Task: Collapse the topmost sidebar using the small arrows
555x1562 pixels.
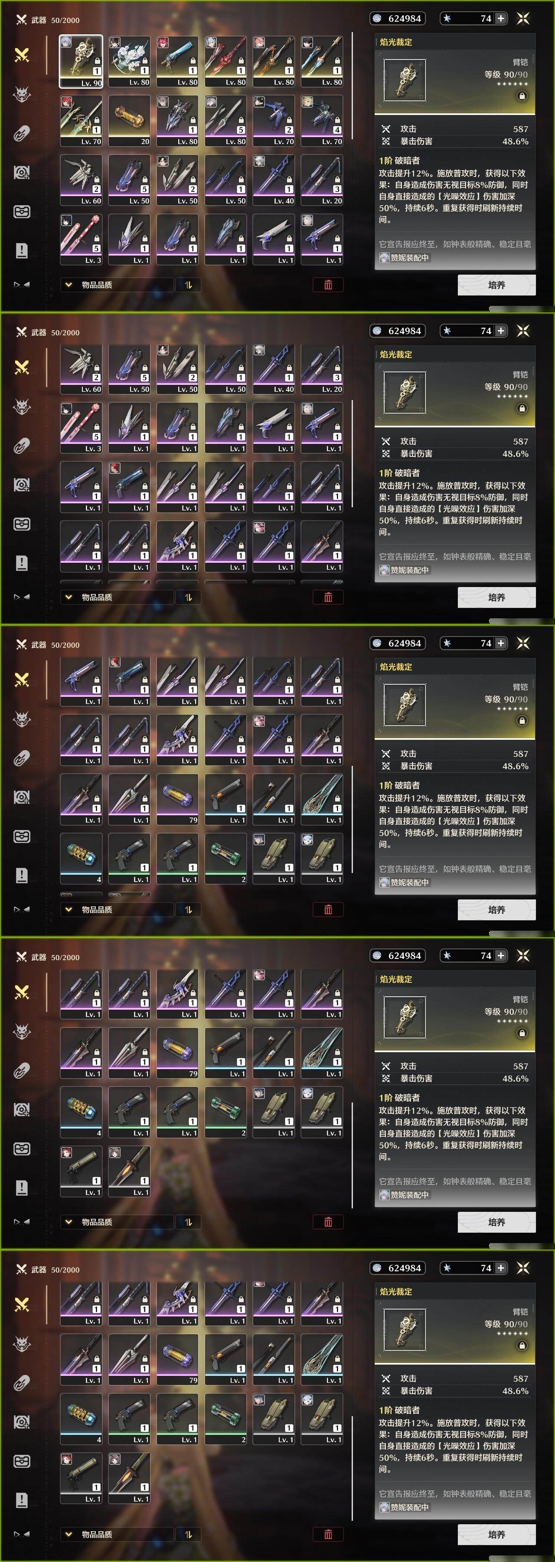Action: (22, 284)
